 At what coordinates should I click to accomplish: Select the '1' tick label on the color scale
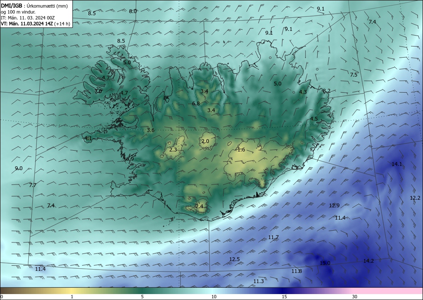72,297
